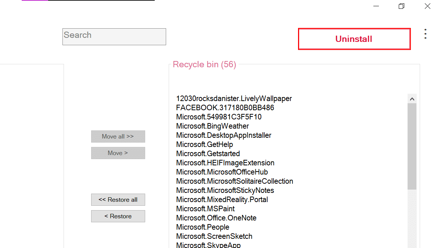Click the Move all button

118,136
